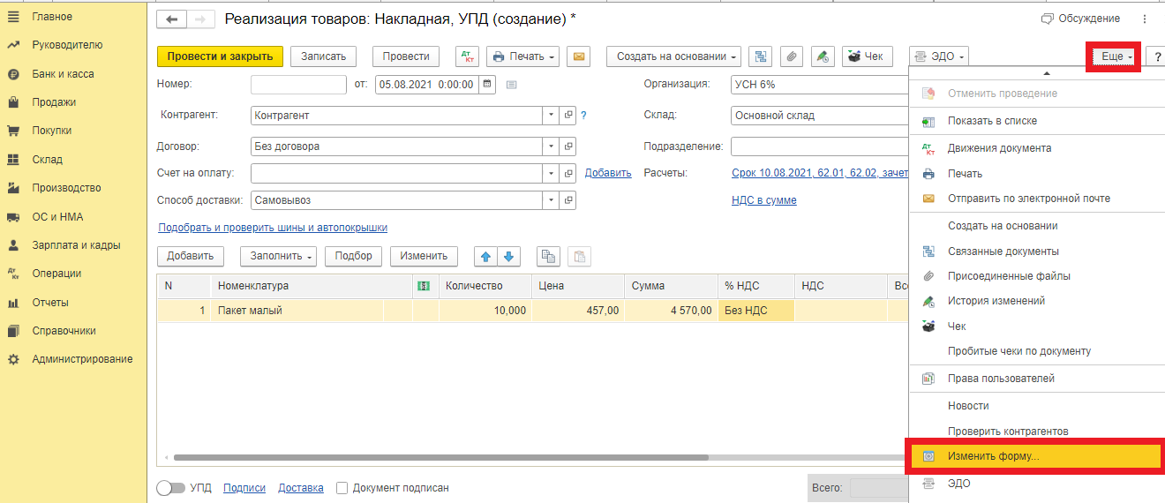This screenshot has width=1165, height=503.
Task: Move row up with blue arrow
Action: 485,257
